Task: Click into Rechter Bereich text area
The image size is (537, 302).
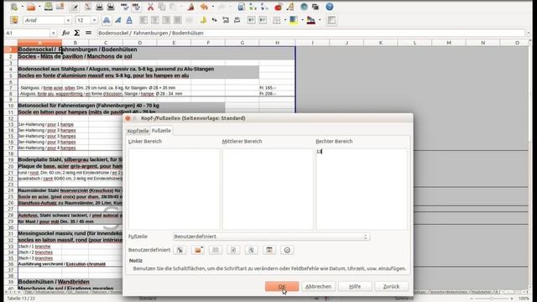Action: pyautogui.click(x=362, y=189)
